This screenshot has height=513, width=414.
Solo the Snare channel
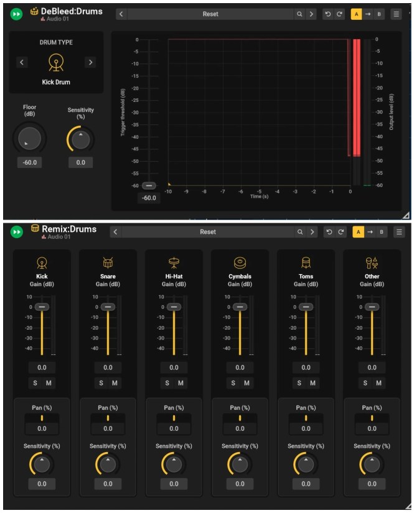(x=101, y=383)
